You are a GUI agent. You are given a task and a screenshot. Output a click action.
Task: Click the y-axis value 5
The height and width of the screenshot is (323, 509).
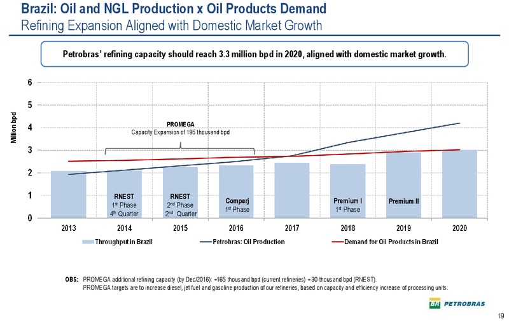click(x=30, y=105)
